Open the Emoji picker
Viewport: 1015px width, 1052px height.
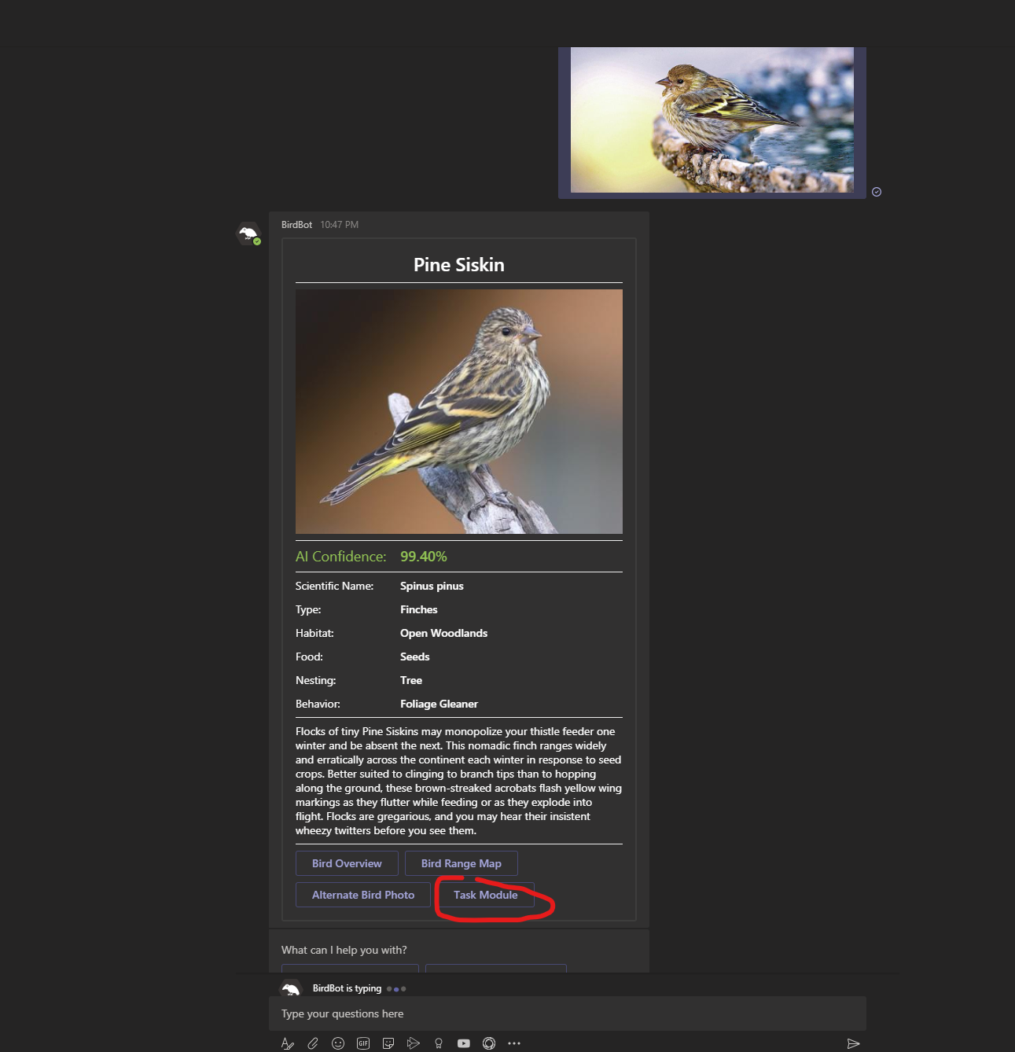tap(338, 1043)
